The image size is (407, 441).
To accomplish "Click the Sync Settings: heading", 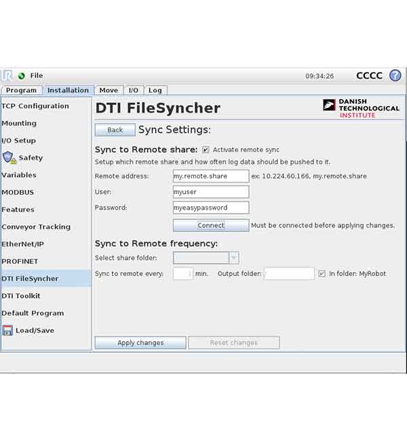I will click(x=174, y=130).
